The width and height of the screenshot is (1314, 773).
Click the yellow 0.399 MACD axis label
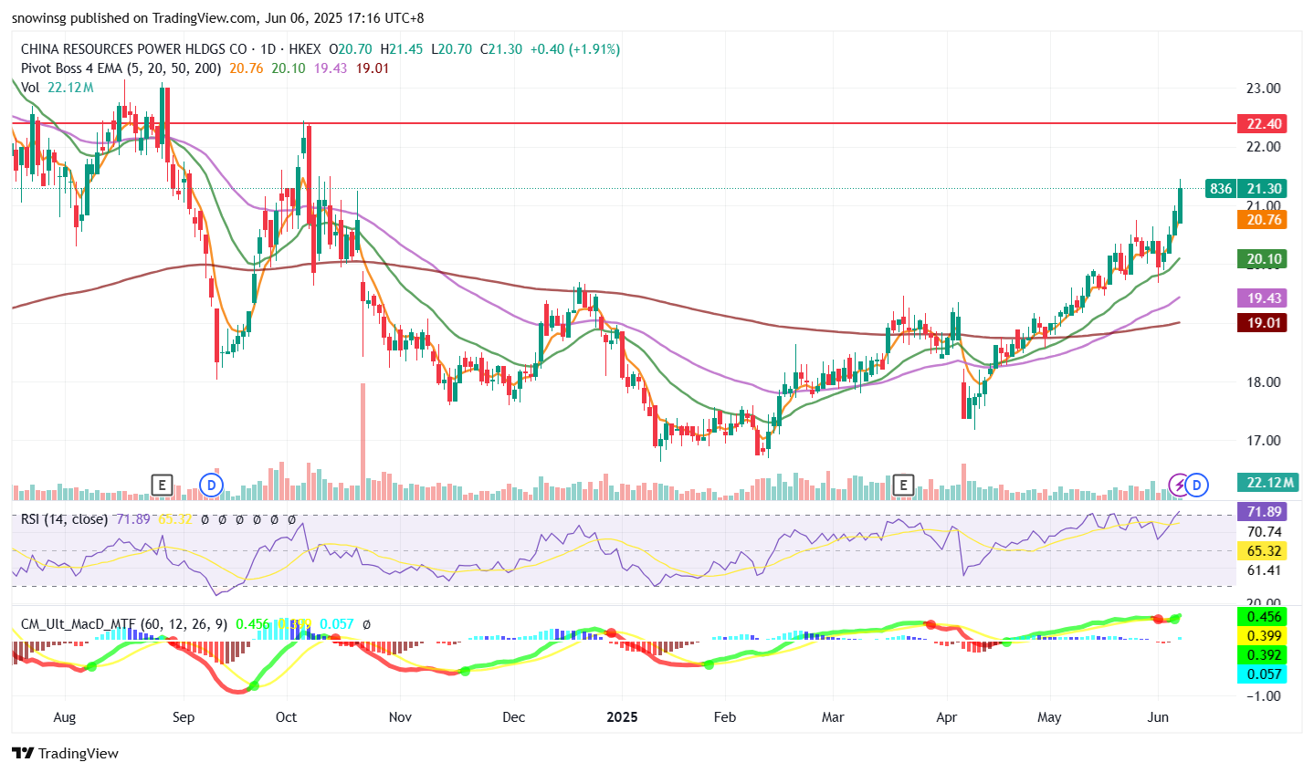tap(1264, 636)
